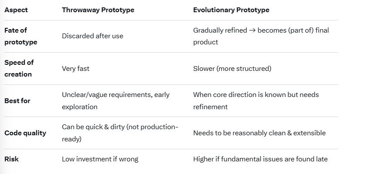Screen dimensions: 370x174
Task: Click the 'Low investment if wrong' cell
Action: tap(100, 159)
